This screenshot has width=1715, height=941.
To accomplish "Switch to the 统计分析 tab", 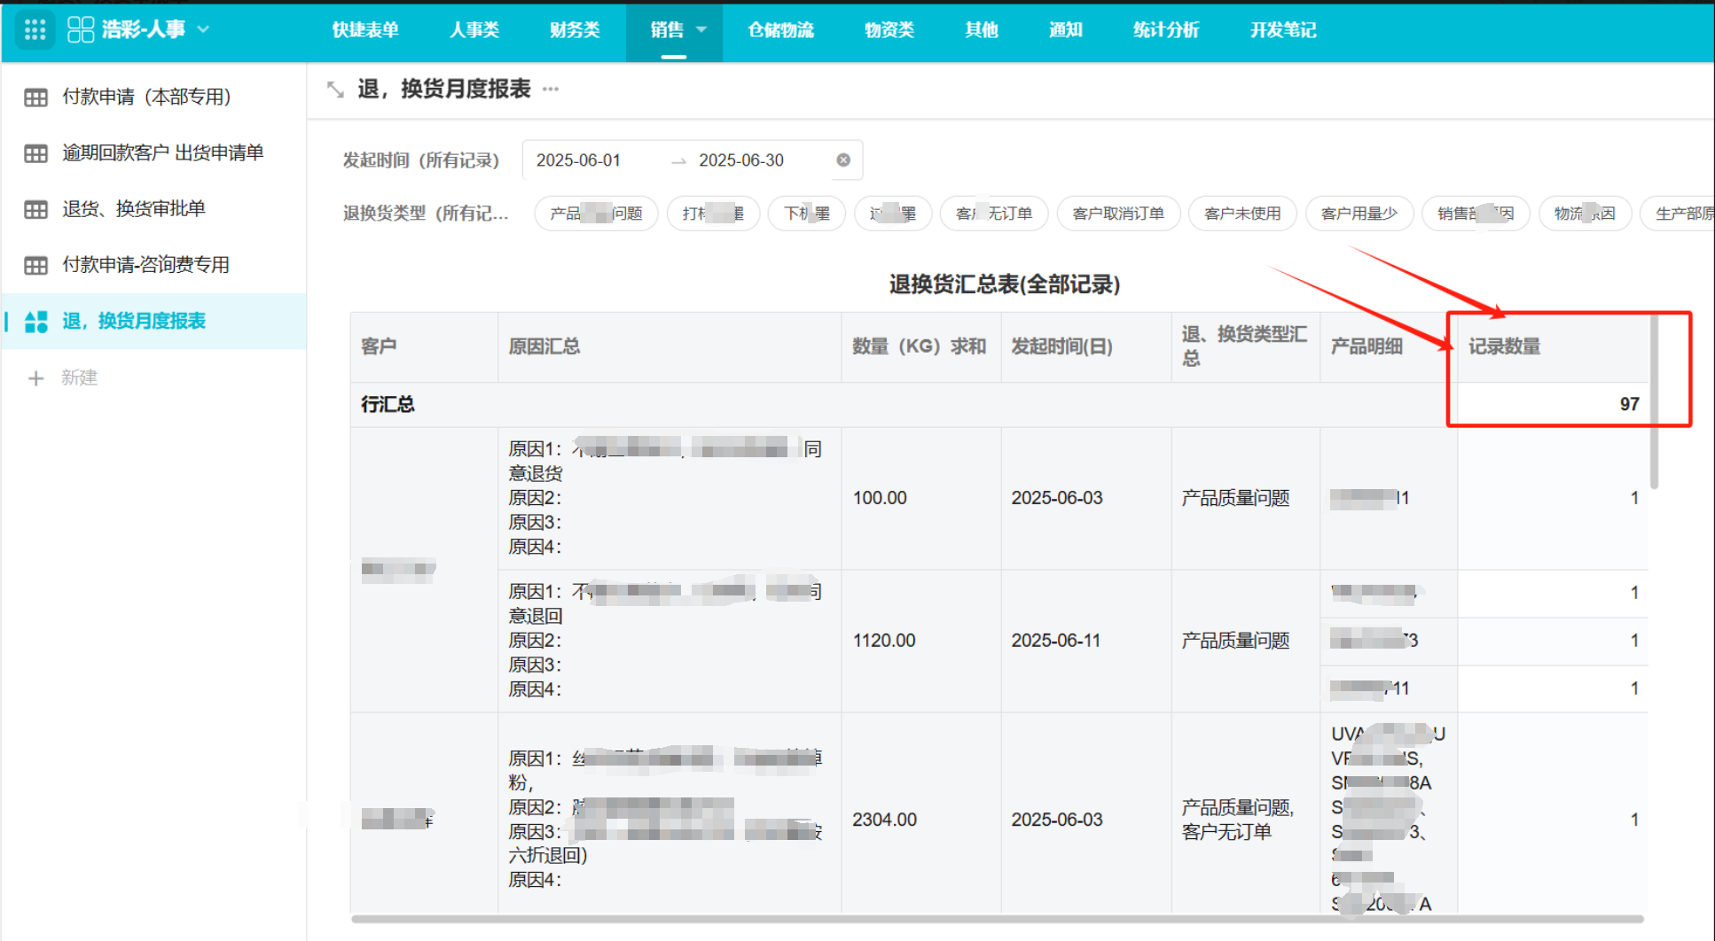I will [1165, 30].
